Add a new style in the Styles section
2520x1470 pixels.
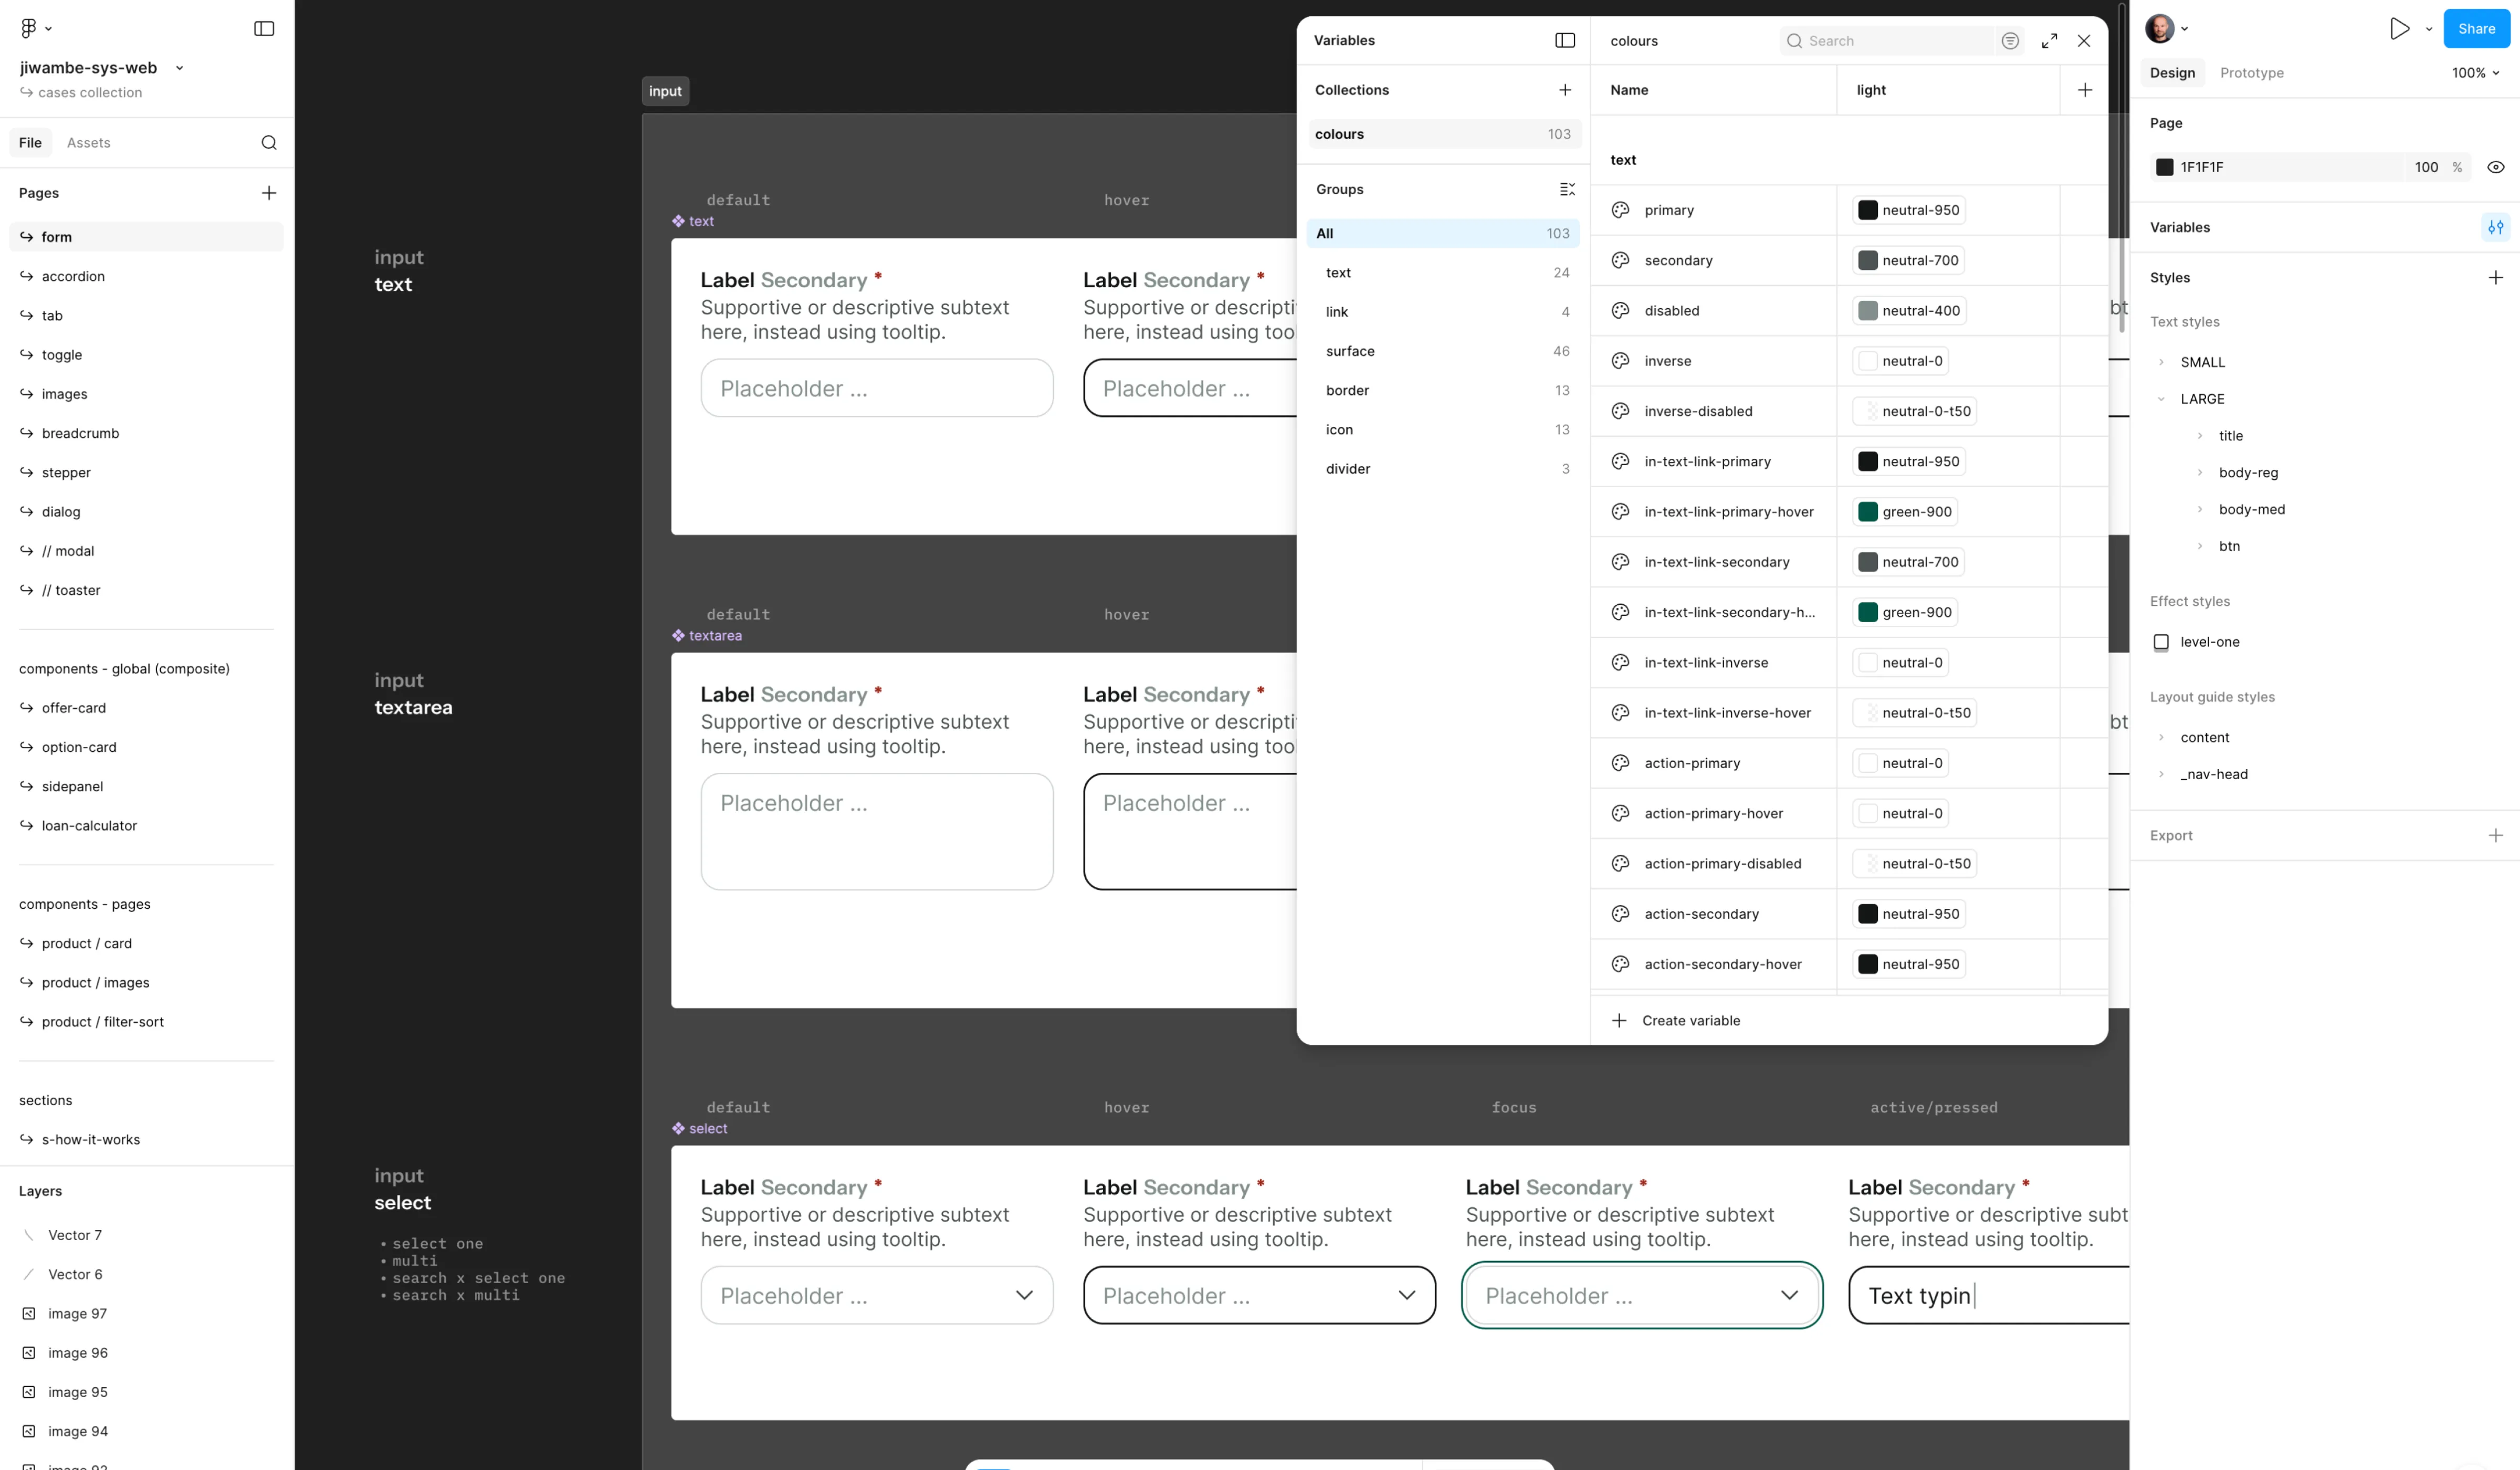coord(2495,277)
